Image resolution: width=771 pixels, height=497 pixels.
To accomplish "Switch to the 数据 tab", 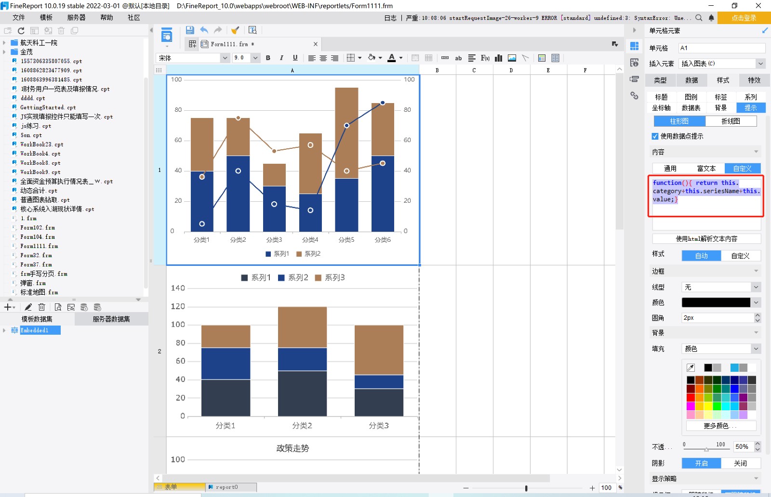I will [691, 80].
